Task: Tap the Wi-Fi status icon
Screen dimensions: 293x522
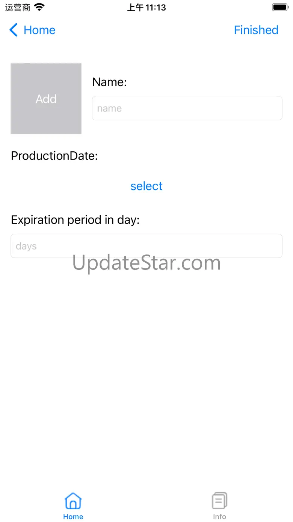Action: click(39, 7)
